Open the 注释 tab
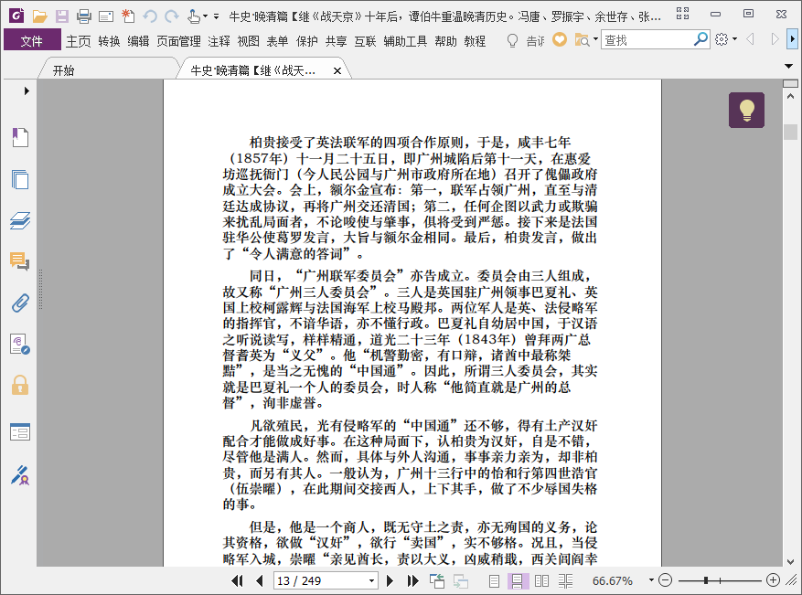 219,41
